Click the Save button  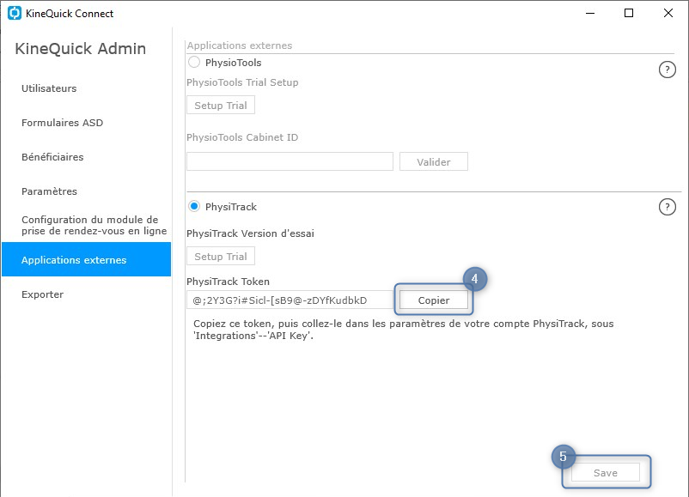coord(606,472)
